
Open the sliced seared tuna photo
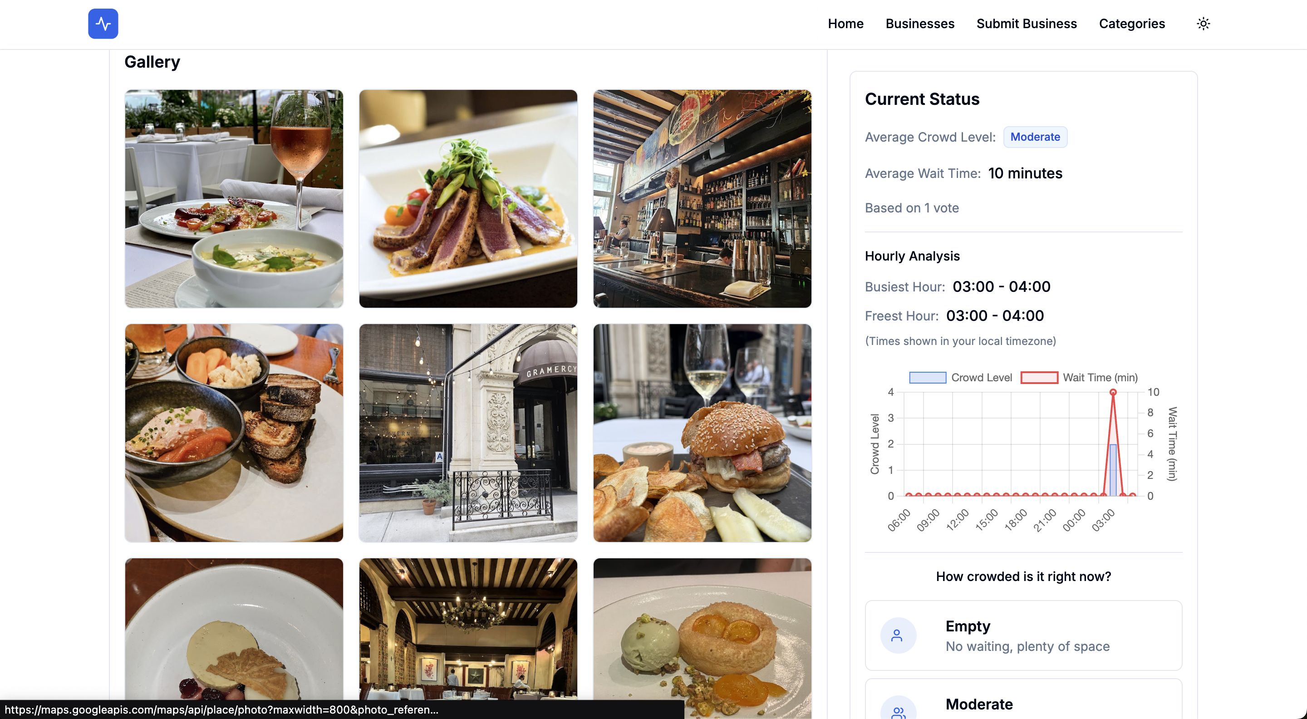coord(468,199)
